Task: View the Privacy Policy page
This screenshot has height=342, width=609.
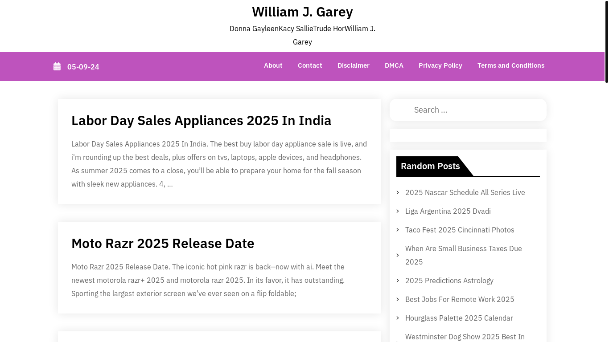Action: (440, 65)
